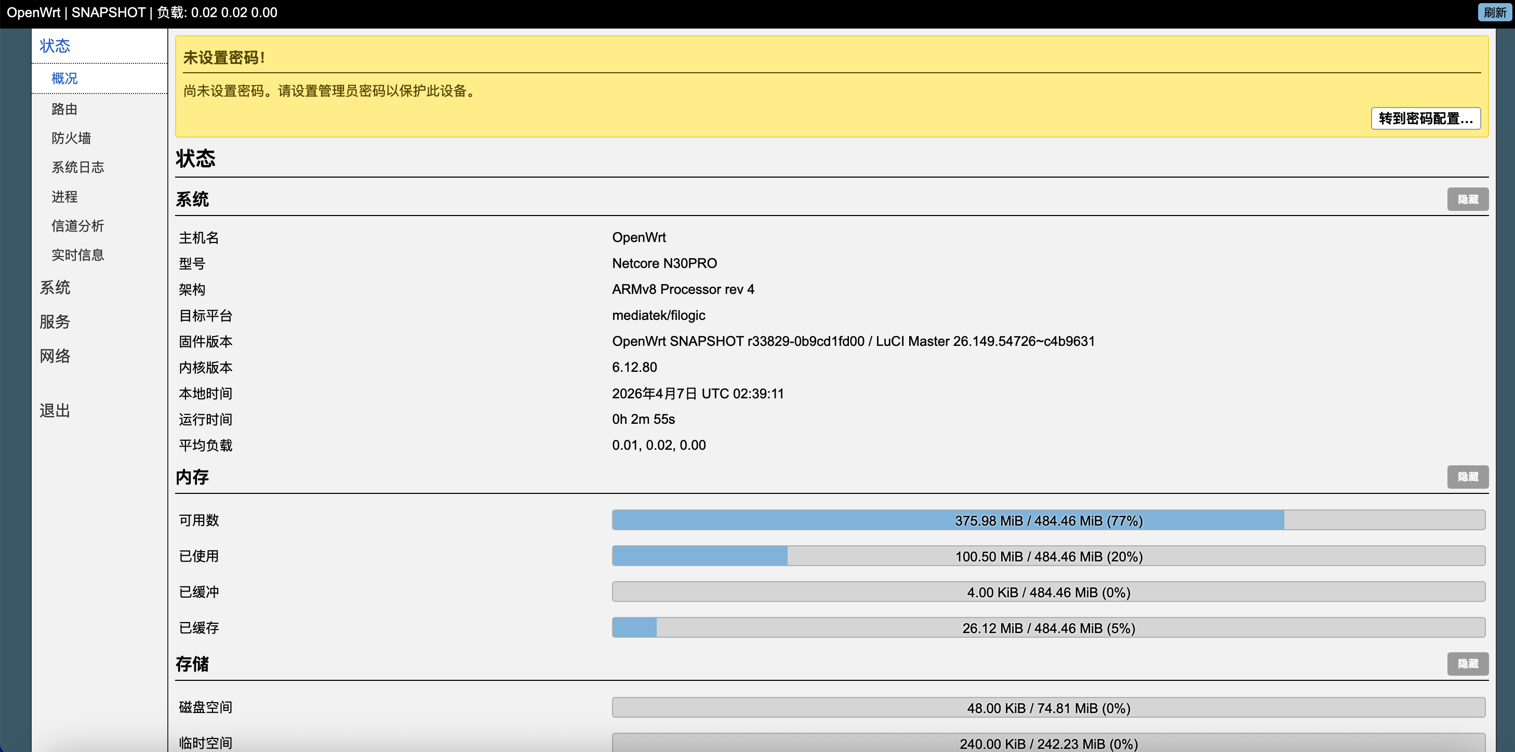Open the 实时信息 realtime info page

coord(77,254)
